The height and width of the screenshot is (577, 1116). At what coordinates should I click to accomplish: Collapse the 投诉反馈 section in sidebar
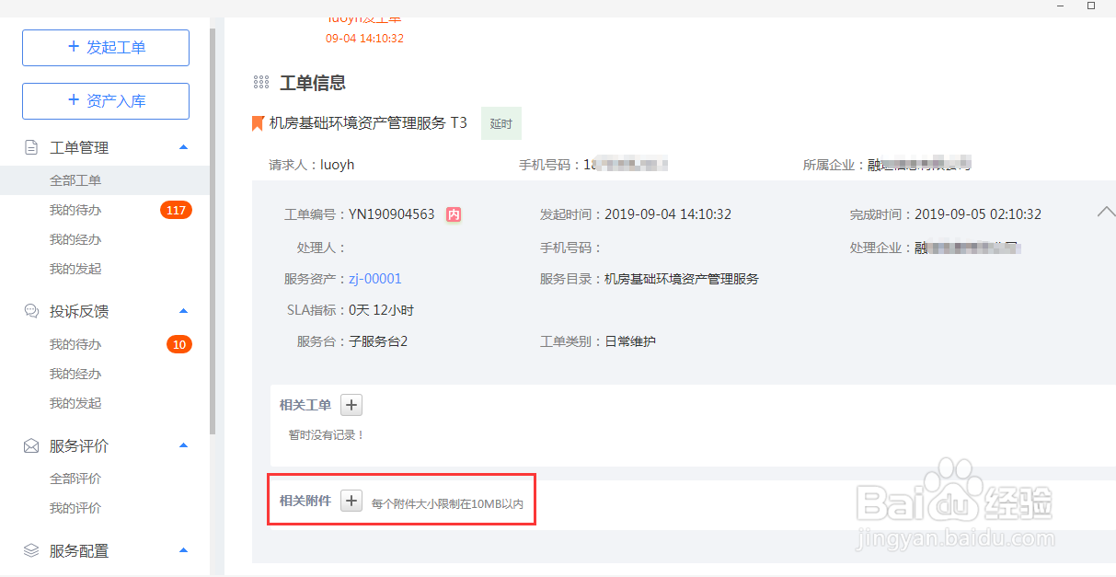click(x=183, y=311)
